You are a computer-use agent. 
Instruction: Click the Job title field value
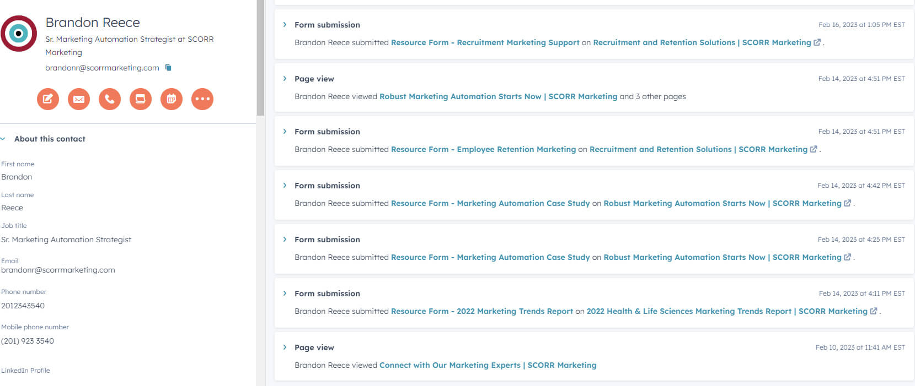coord(66,240)
